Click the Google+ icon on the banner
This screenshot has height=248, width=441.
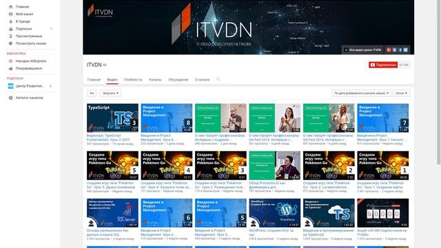[389, 50]
